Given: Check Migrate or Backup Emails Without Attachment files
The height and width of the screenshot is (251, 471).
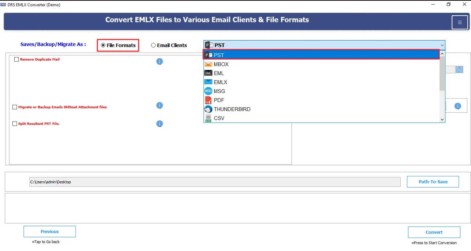Looking at the screenshot, I should (x=15, y=107).
